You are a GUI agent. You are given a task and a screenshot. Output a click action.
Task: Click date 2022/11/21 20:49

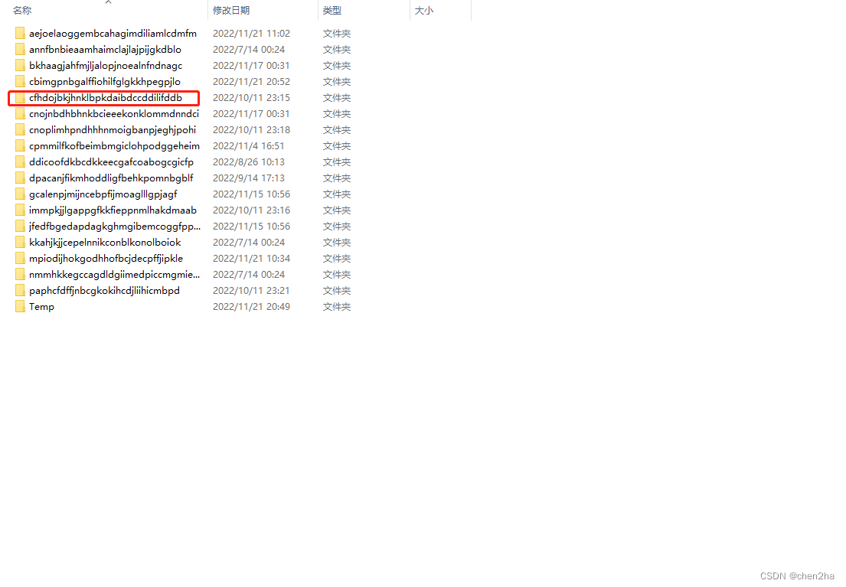click(251, 307)
